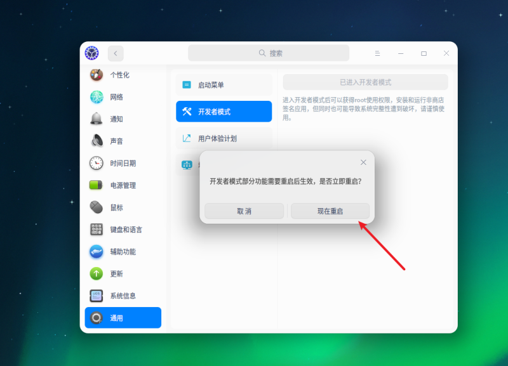Image resolution: width=508 pixels, height=366 pixels.
Task: Minimize the Control Center window
Action: [401, 53]
